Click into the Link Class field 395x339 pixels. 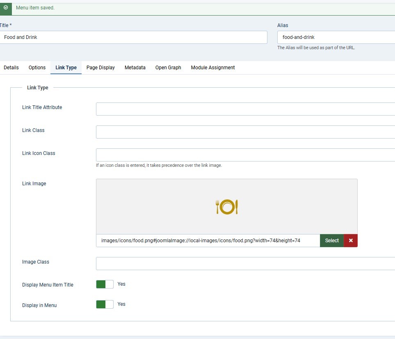(x=245, y=132)
